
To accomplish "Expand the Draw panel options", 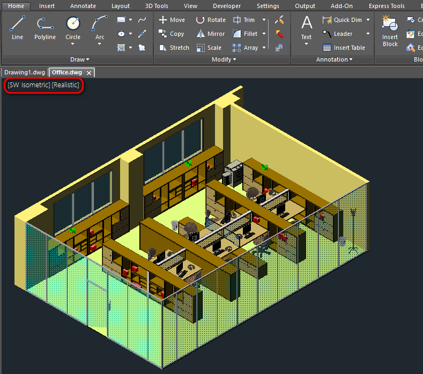I will pyautogui.click(x=80, y=59).
